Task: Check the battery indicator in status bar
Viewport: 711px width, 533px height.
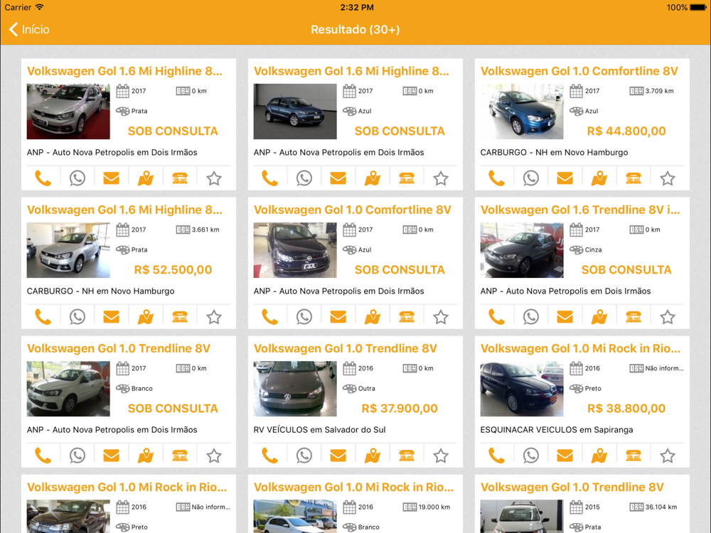Action: pyautogui.click(x=697, y=7)
